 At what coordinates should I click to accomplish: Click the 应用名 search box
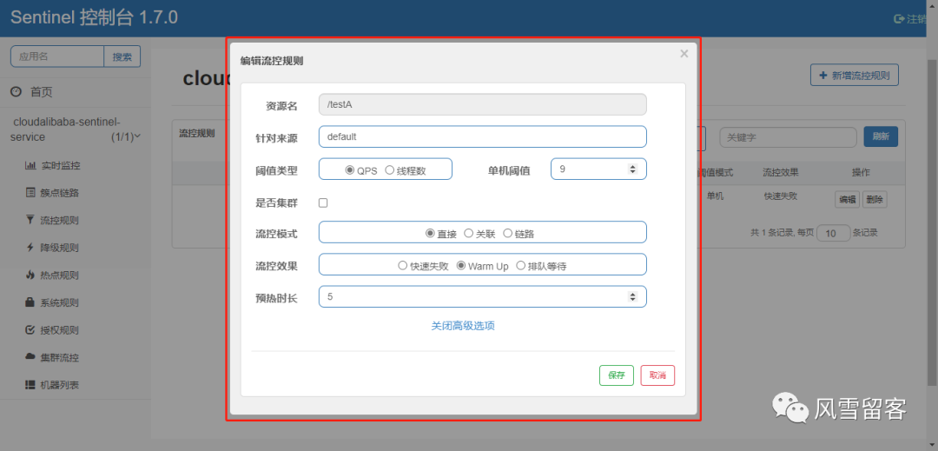(x=57, y=56)
